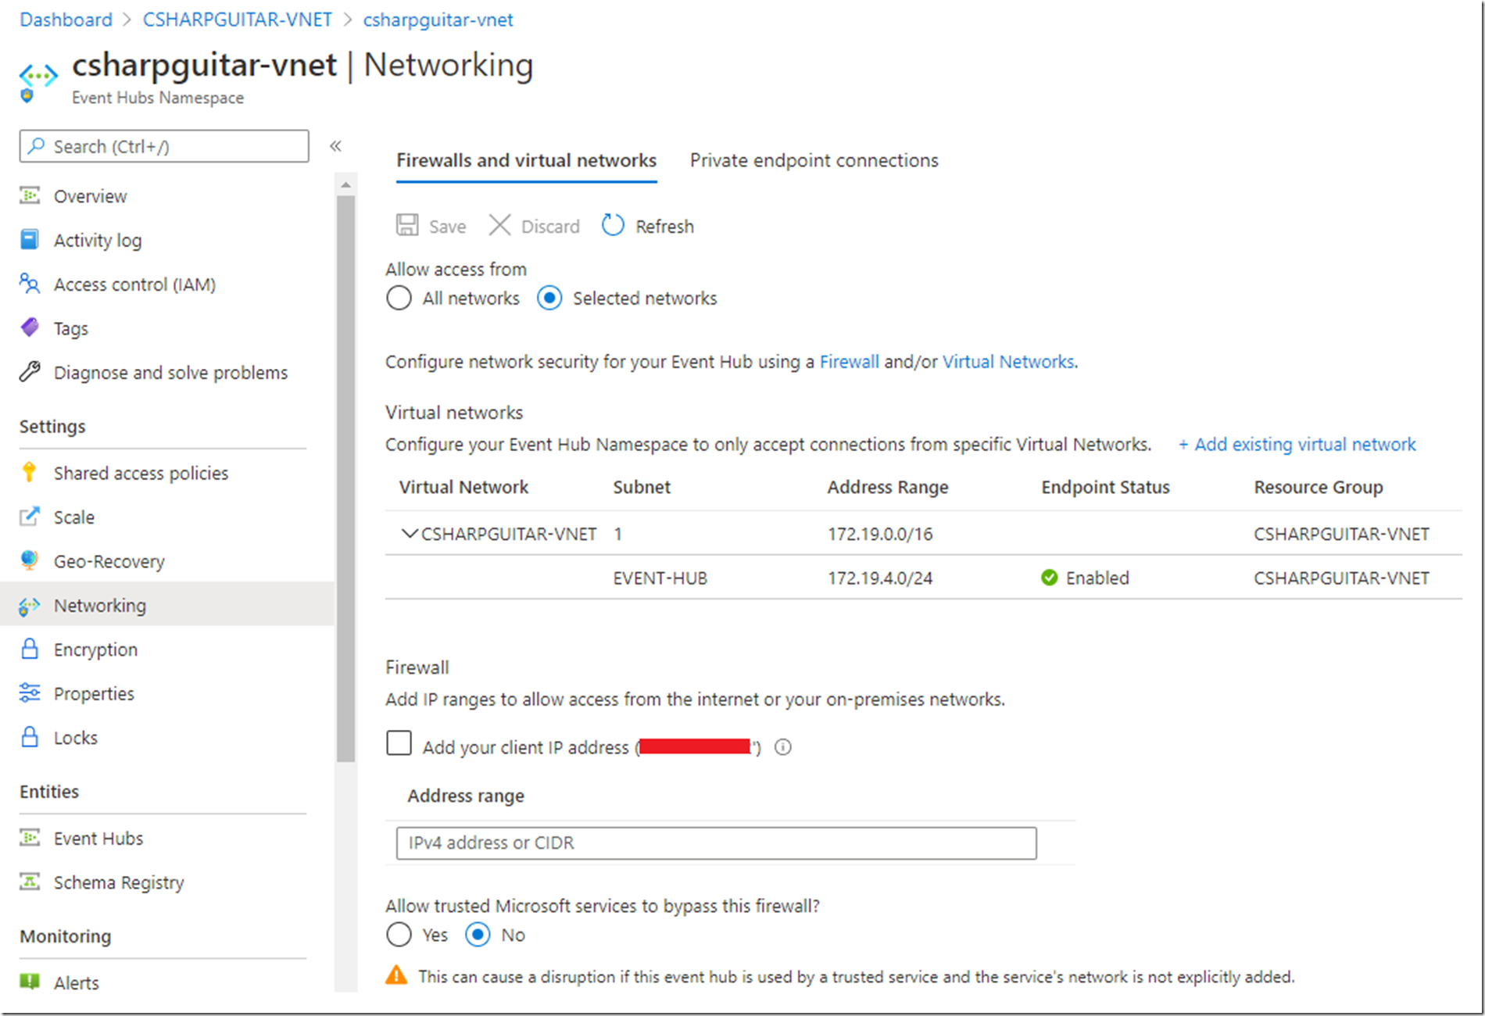Click Add existing virtual network link
This screenshot has width=1485, height=1016.
point(1297,444)
